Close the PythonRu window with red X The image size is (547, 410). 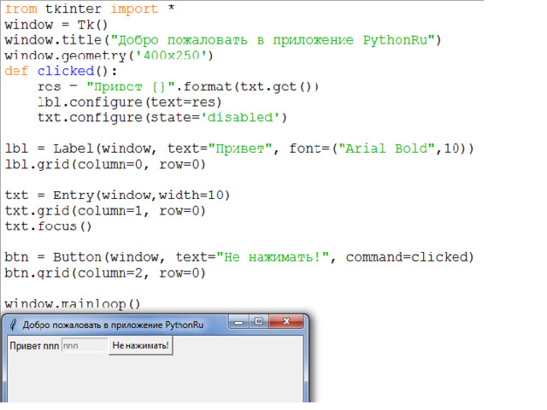tap(287, 322)
